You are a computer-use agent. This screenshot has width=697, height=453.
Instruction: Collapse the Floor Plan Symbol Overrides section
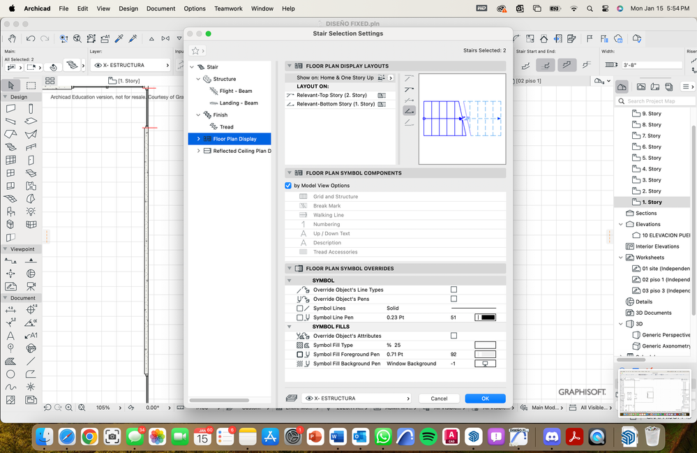[x=289, y=268]
